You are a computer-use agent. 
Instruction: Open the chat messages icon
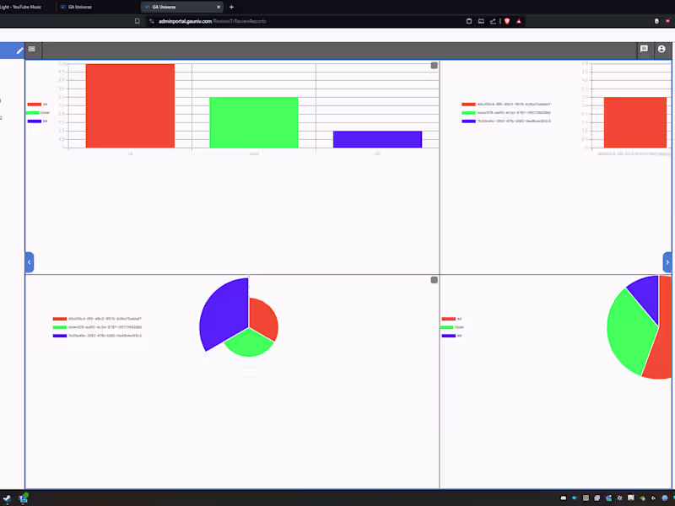coord(644,49)
